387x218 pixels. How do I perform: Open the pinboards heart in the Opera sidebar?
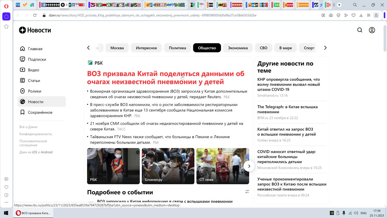[x=6, y=187]
